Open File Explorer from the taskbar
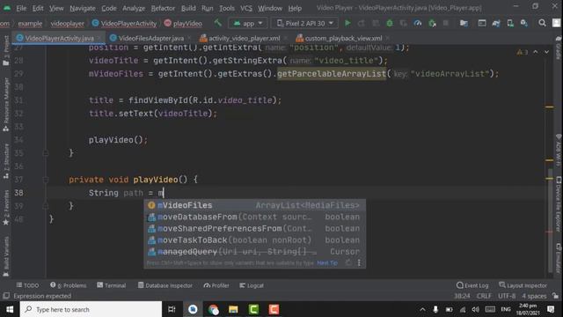Image resolution: width=563 pixels, height=317 pixels. click(x=233, y=309)
